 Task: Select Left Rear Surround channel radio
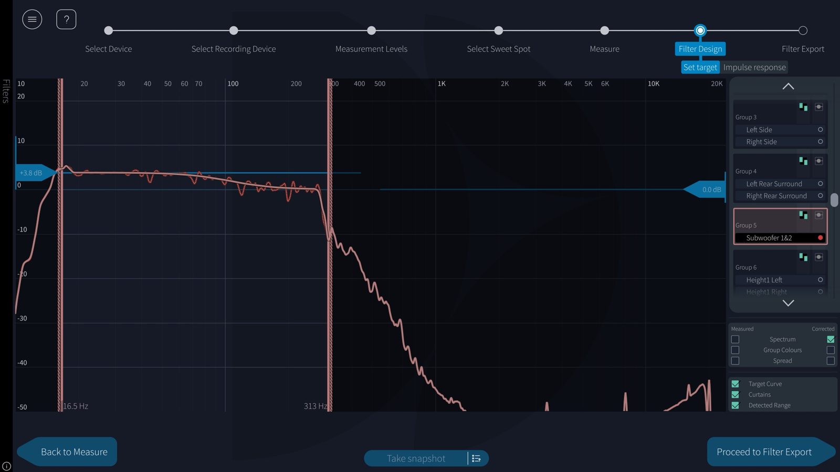(820, 184)
